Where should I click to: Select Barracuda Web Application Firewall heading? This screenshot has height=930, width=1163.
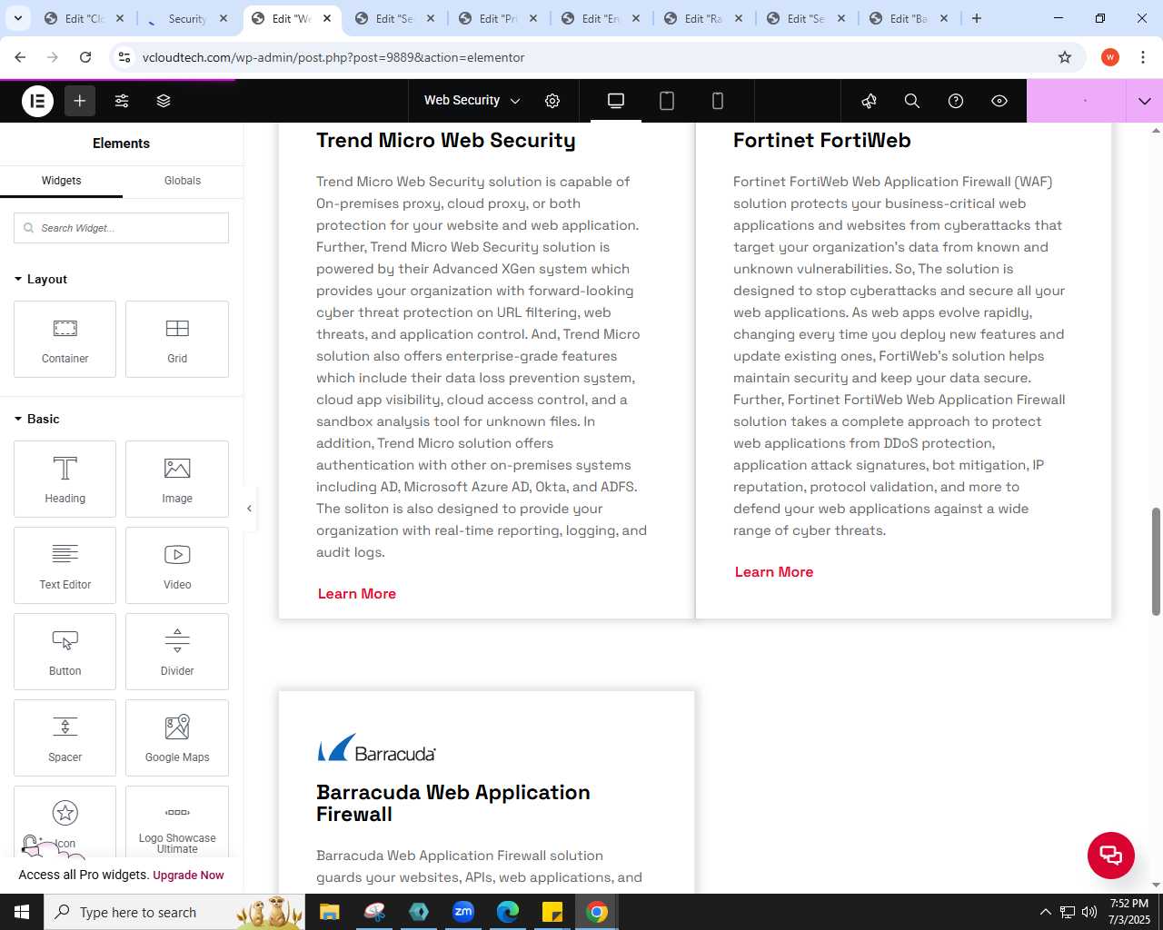click(453, 804)
